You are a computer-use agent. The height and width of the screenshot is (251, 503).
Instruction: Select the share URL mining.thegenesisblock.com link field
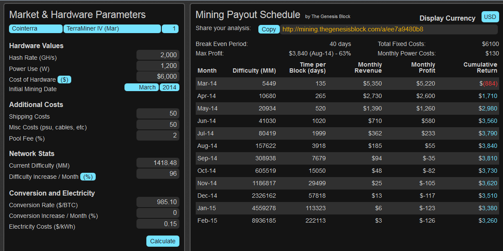[x=389, y=29]
